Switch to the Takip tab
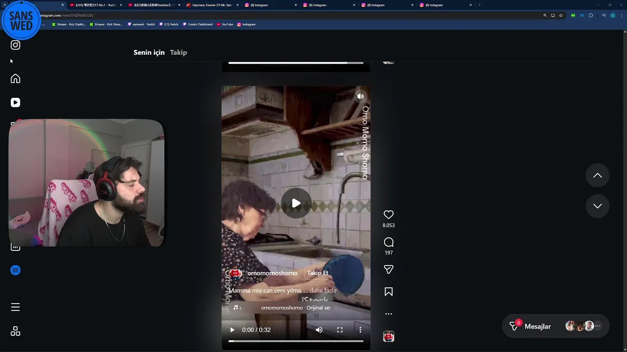This screenshot has height=352, width=627. [x=178, y=52]
